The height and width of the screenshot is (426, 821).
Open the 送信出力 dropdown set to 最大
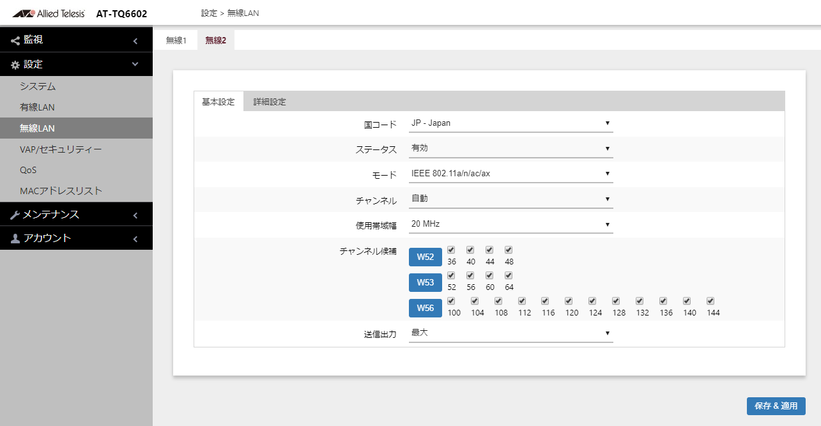tap(510, 333)
